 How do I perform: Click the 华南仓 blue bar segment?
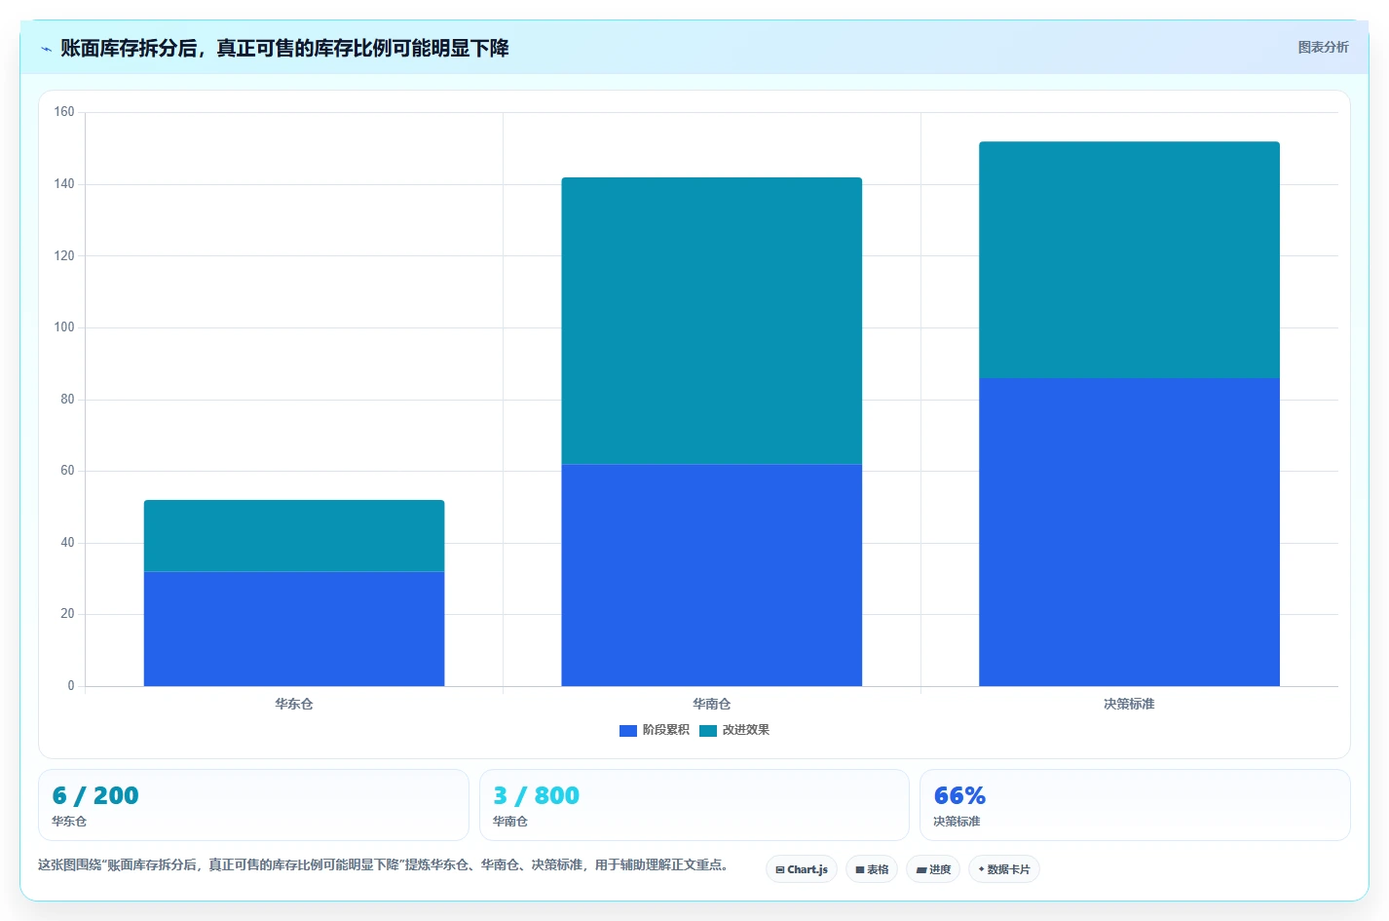(712, 575)
